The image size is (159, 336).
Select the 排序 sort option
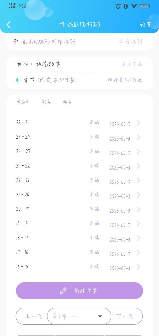pos(67,102)
